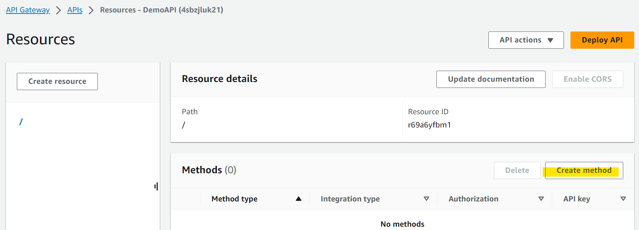The height and width of the screenshot is (230, 639).
Task: Click the No methods message
Action: point(402,224)
